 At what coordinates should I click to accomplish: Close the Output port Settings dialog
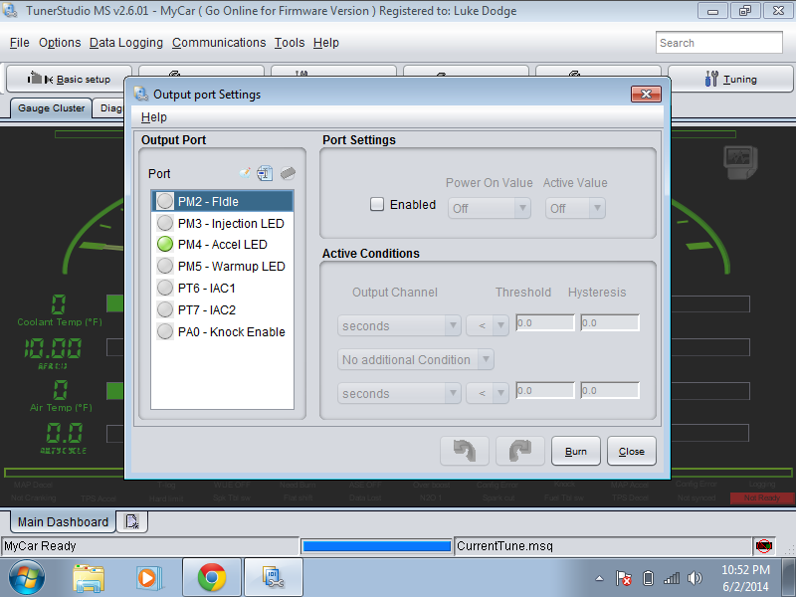(646, 94)
